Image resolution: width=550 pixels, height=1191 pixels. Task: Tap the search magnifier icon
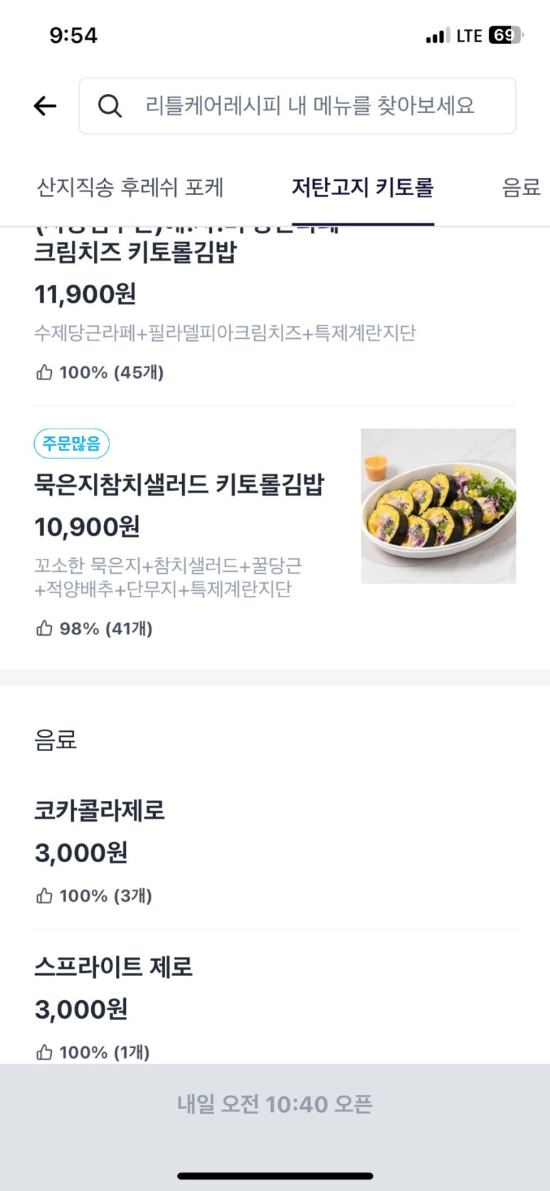[x=110, y=106]
